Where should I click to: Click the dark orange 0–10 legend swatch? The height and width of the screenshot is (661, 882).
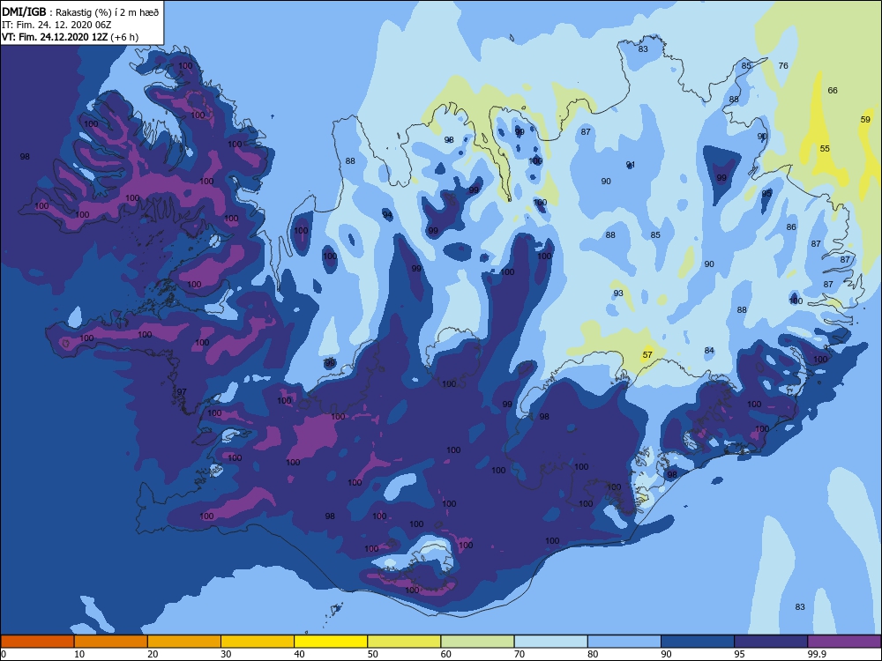(37, 642)
